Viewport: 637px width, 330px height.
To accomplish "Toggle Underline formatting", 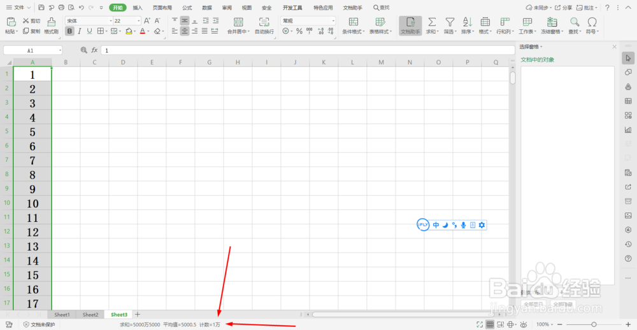I will tap(89, 31).
